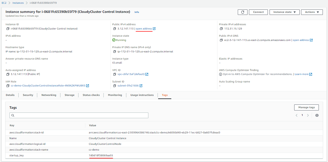
Task: Click tags page number 1
Action: 302,115
